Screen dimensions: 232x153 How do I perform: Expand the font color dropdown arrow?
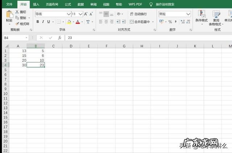pos(82,22)
